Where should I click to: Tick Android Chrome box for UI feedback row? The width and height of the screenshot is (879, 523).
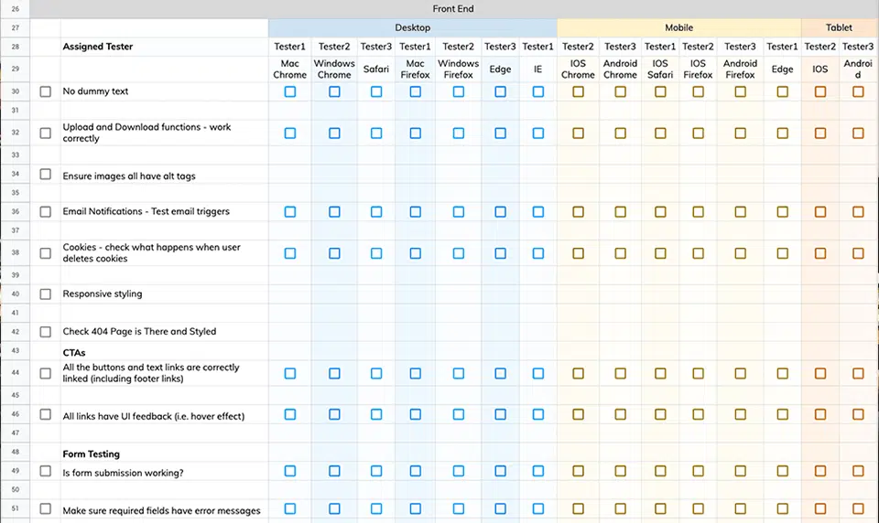tap(620, 414)
